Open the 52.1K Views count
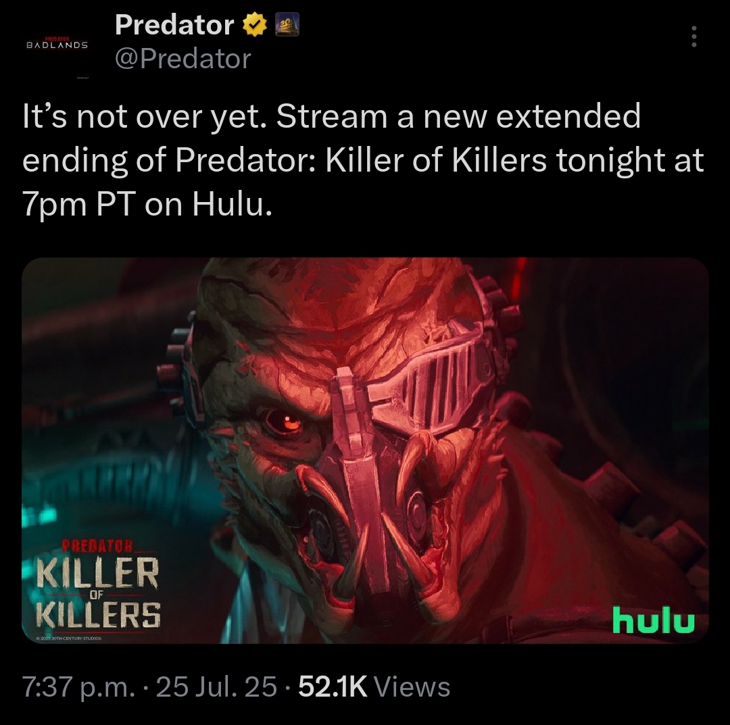This screenshot has height=725, width=730. pyautogui.click(x=374, y=687)
